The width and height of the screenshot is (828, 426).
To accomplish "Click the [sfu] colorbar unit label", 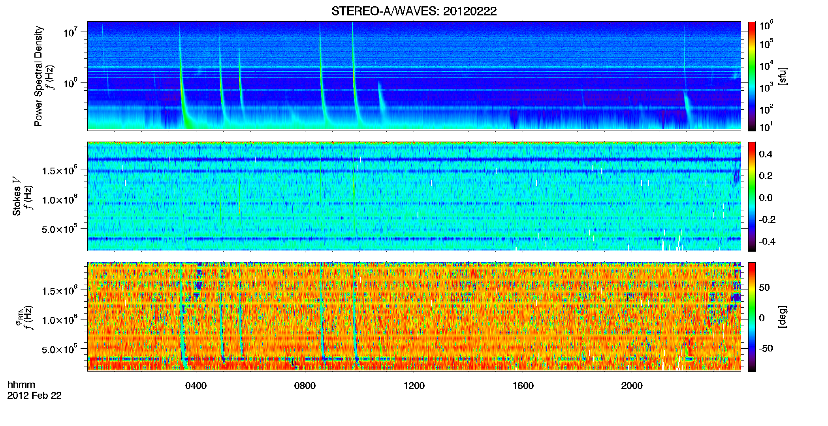I will click(x=783, y=76).
